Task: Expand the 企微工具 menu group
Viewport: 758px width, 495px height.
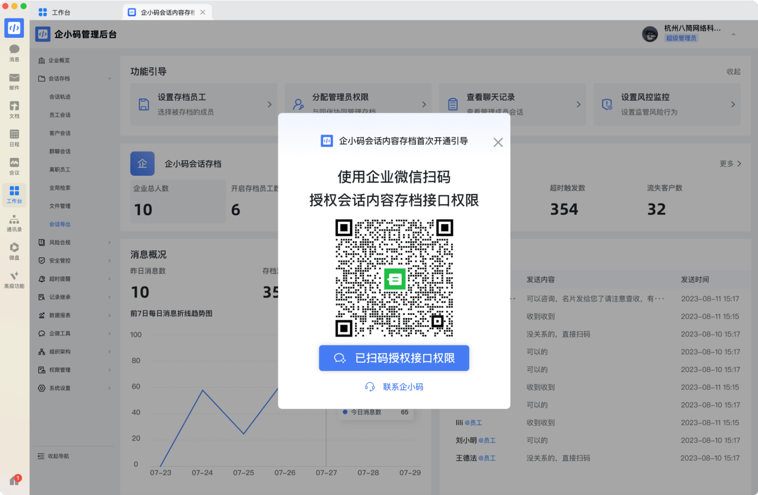Action: [109, 334]
